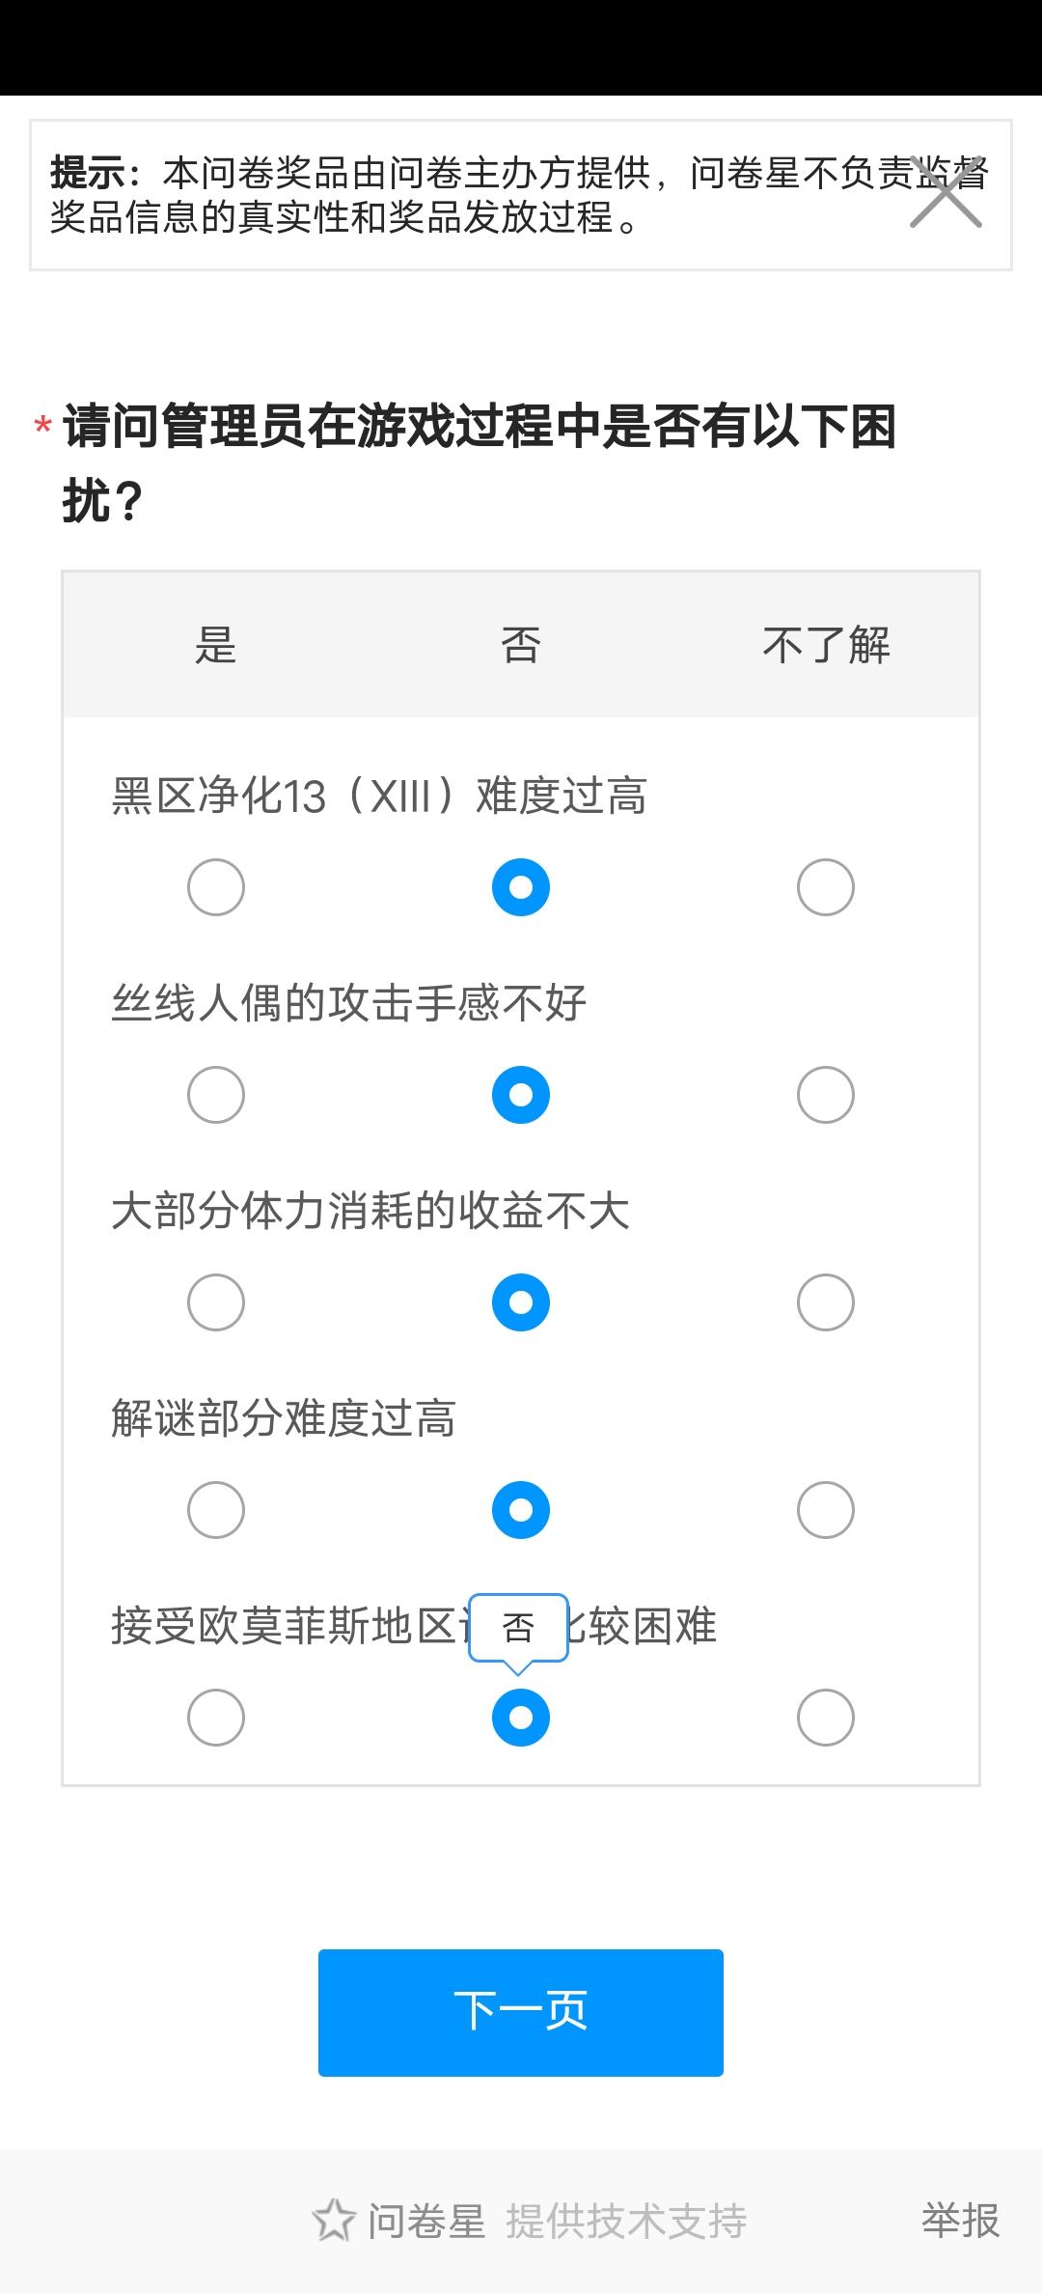The height and width of the screenshot is (2294, 1042).
Task: Click the 问卷星 star logo icon
Action: coord(334,2220)
